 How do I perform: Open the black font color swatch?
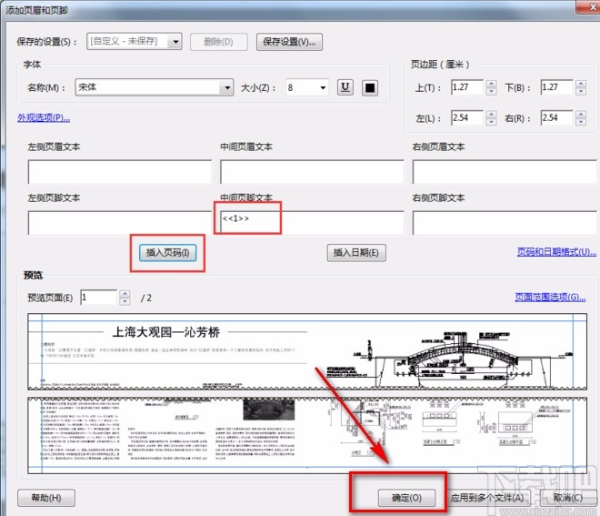click(x=370, y=87)
